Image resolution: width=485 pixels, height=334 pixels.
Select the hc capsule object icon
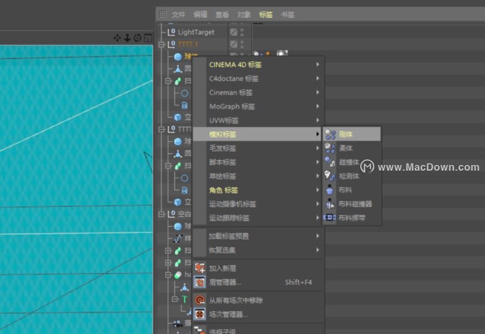click(177, 275)
